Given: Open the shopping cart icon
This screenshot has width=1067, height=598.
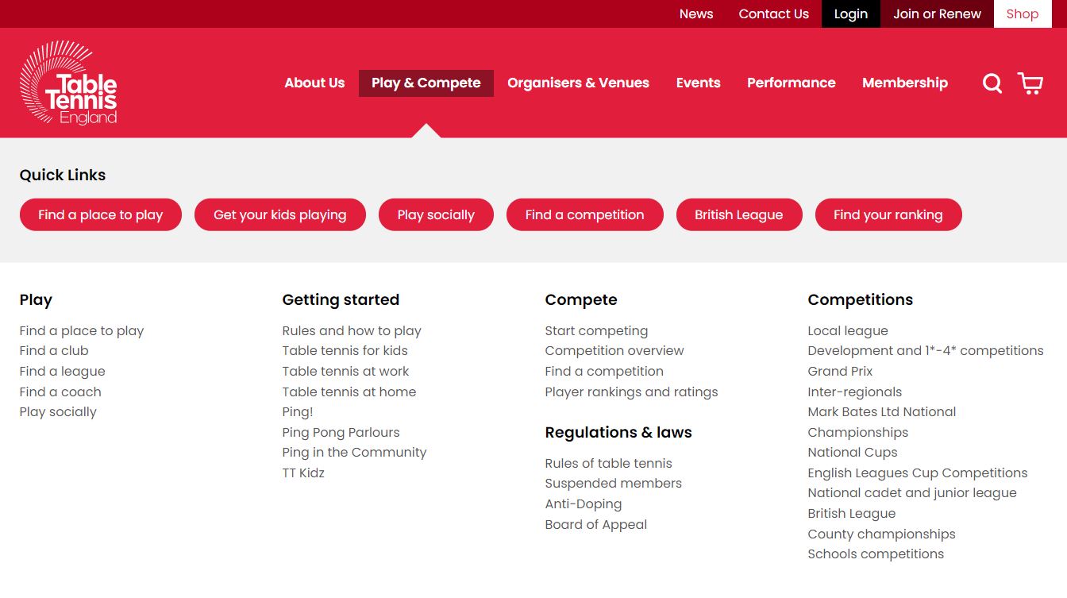Looking at the screenshot, I should click(x=1030, y=83).
